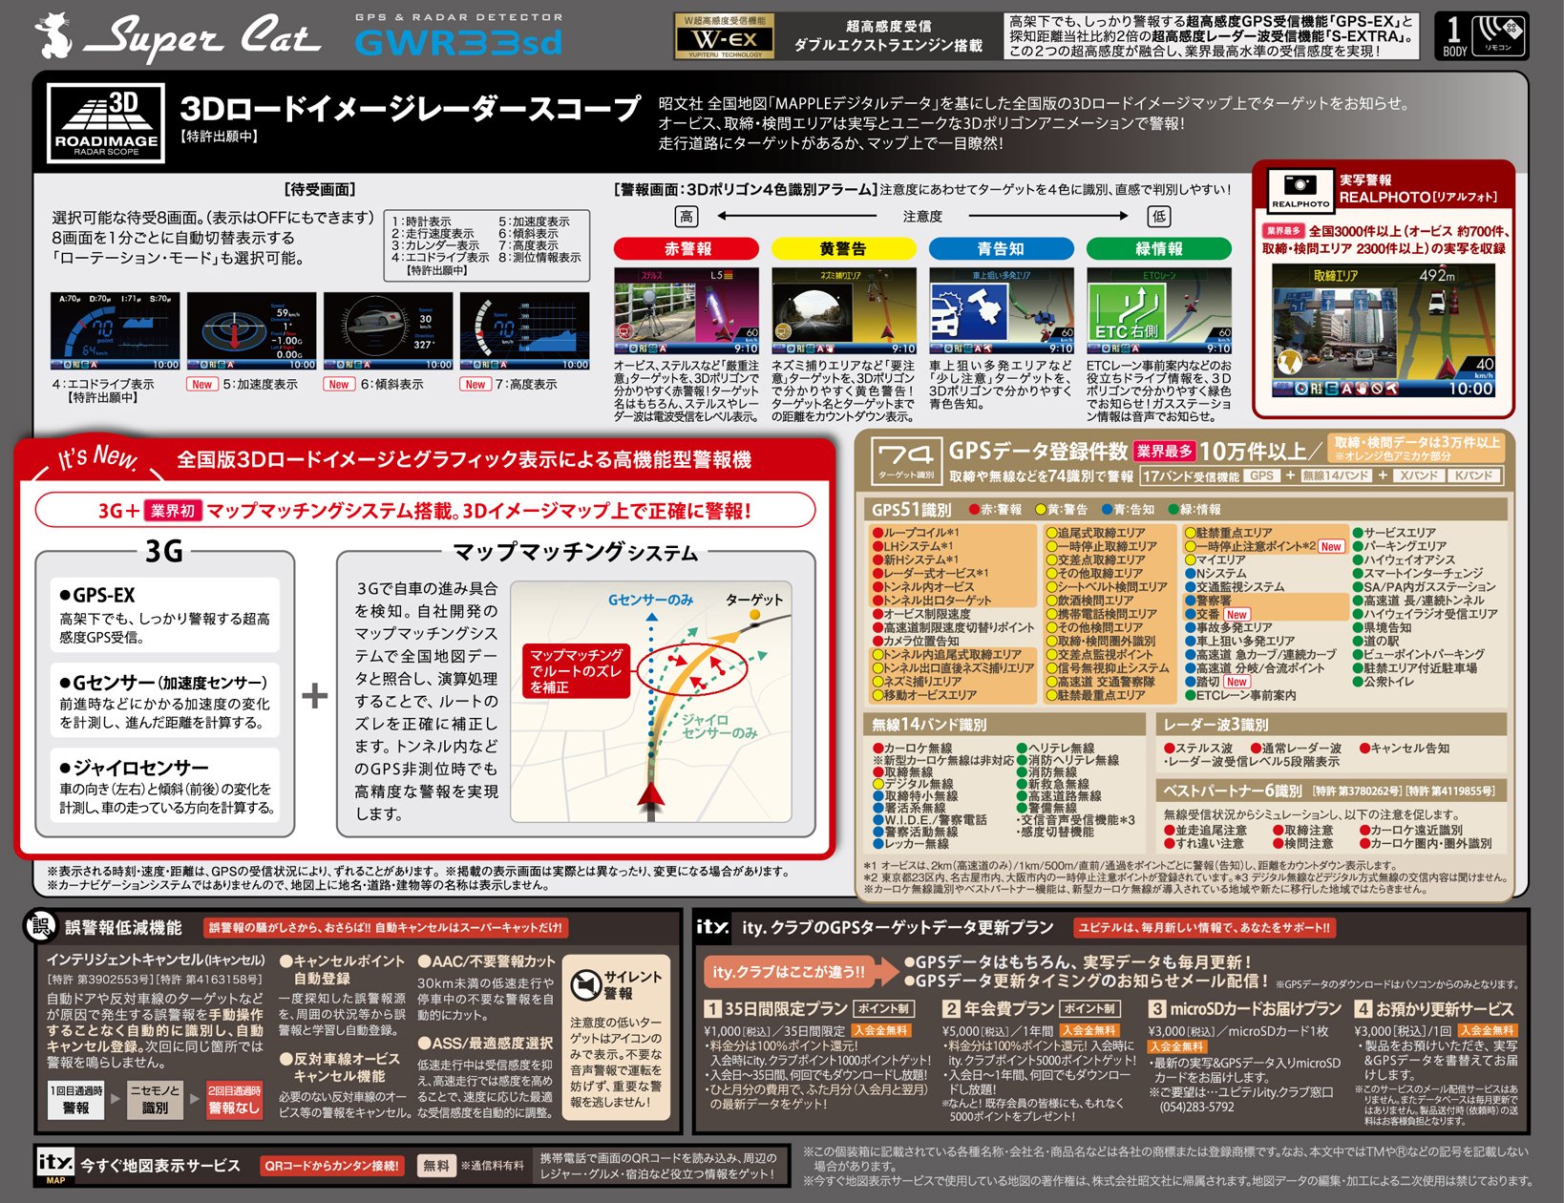Screen dimensions: 1564x1203
Task: Click the Super Cat mascot logo
Action: pyautogui.click(x=53, y=36)
